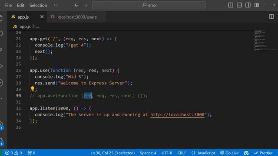Click the app.js breadcrumb
This screenshot has width=278, height=156.
tap(25, 26)
